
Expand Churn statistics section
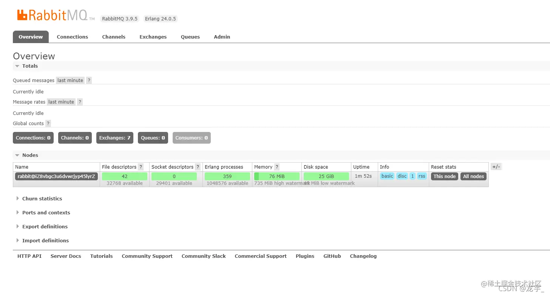coord(39,198)
